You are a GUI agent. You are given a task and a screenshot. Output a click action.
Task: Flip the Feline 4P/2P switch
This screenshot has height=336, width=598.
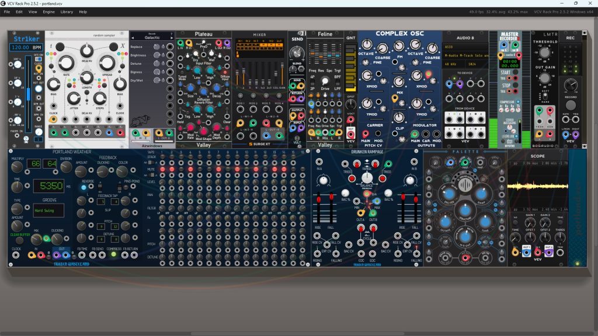(x=312, y=83)
